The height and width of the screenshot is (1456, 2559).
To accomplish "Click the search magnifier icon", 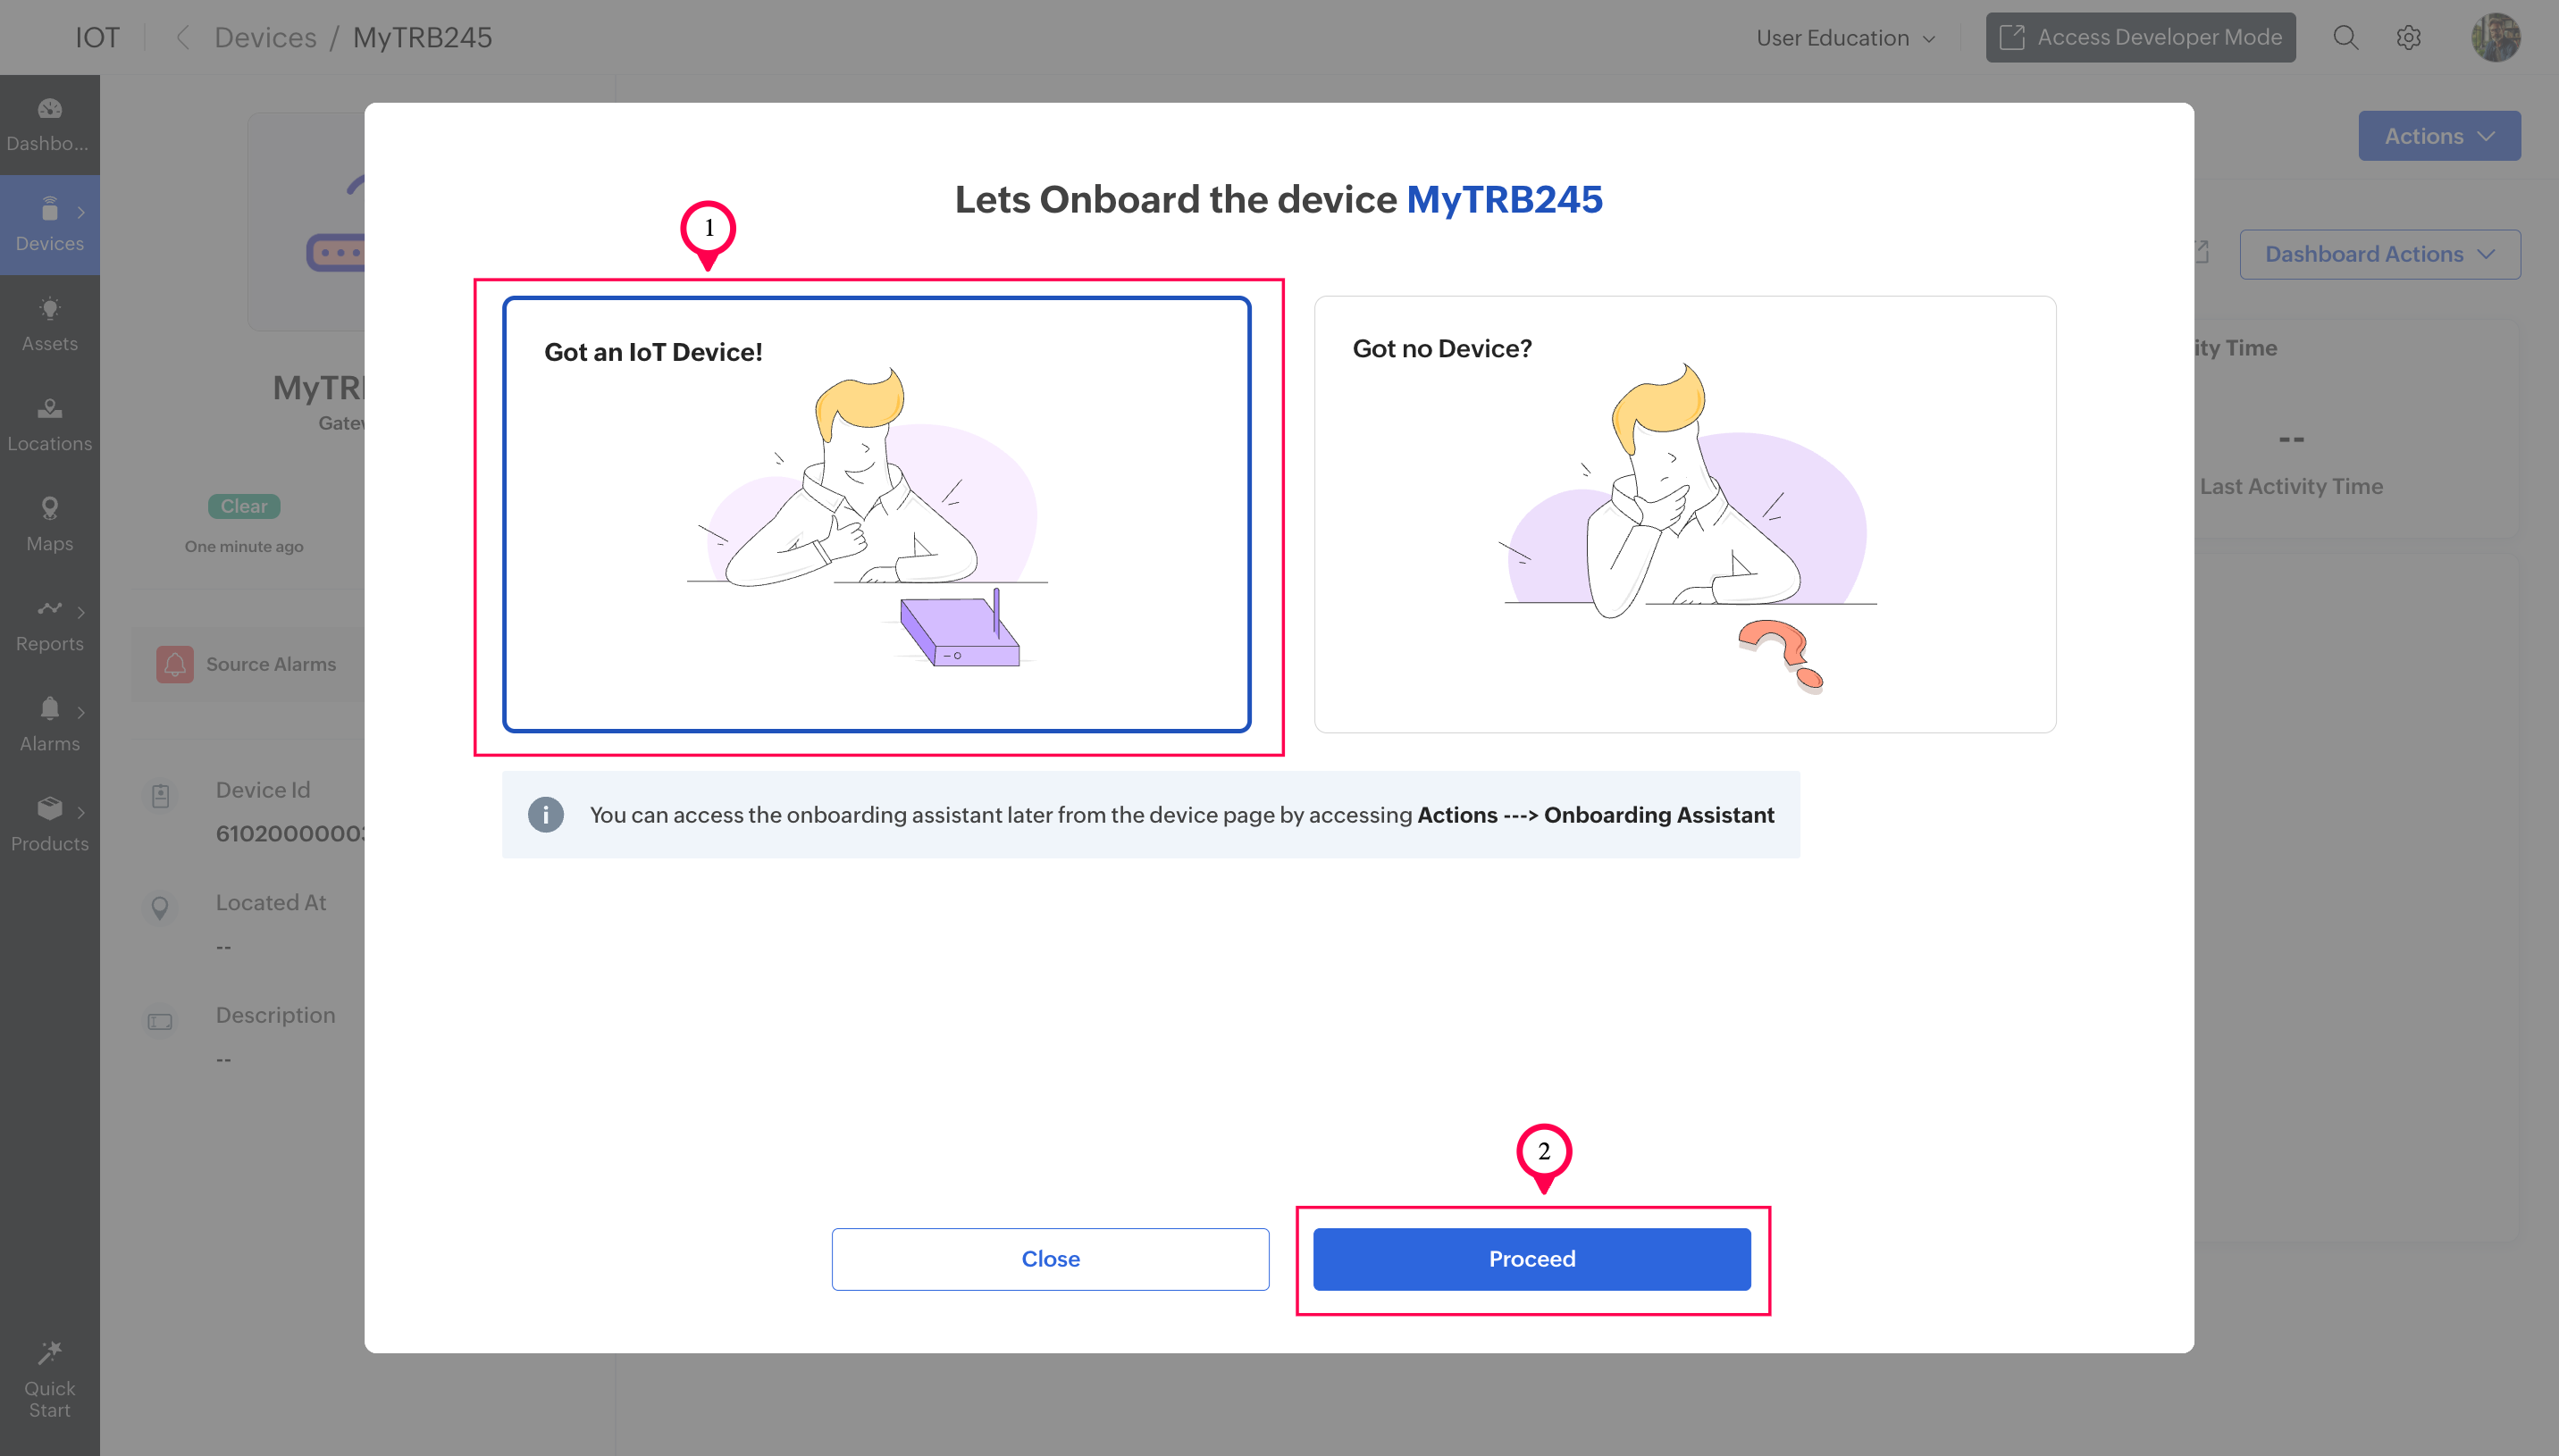I will [2345, 38].
